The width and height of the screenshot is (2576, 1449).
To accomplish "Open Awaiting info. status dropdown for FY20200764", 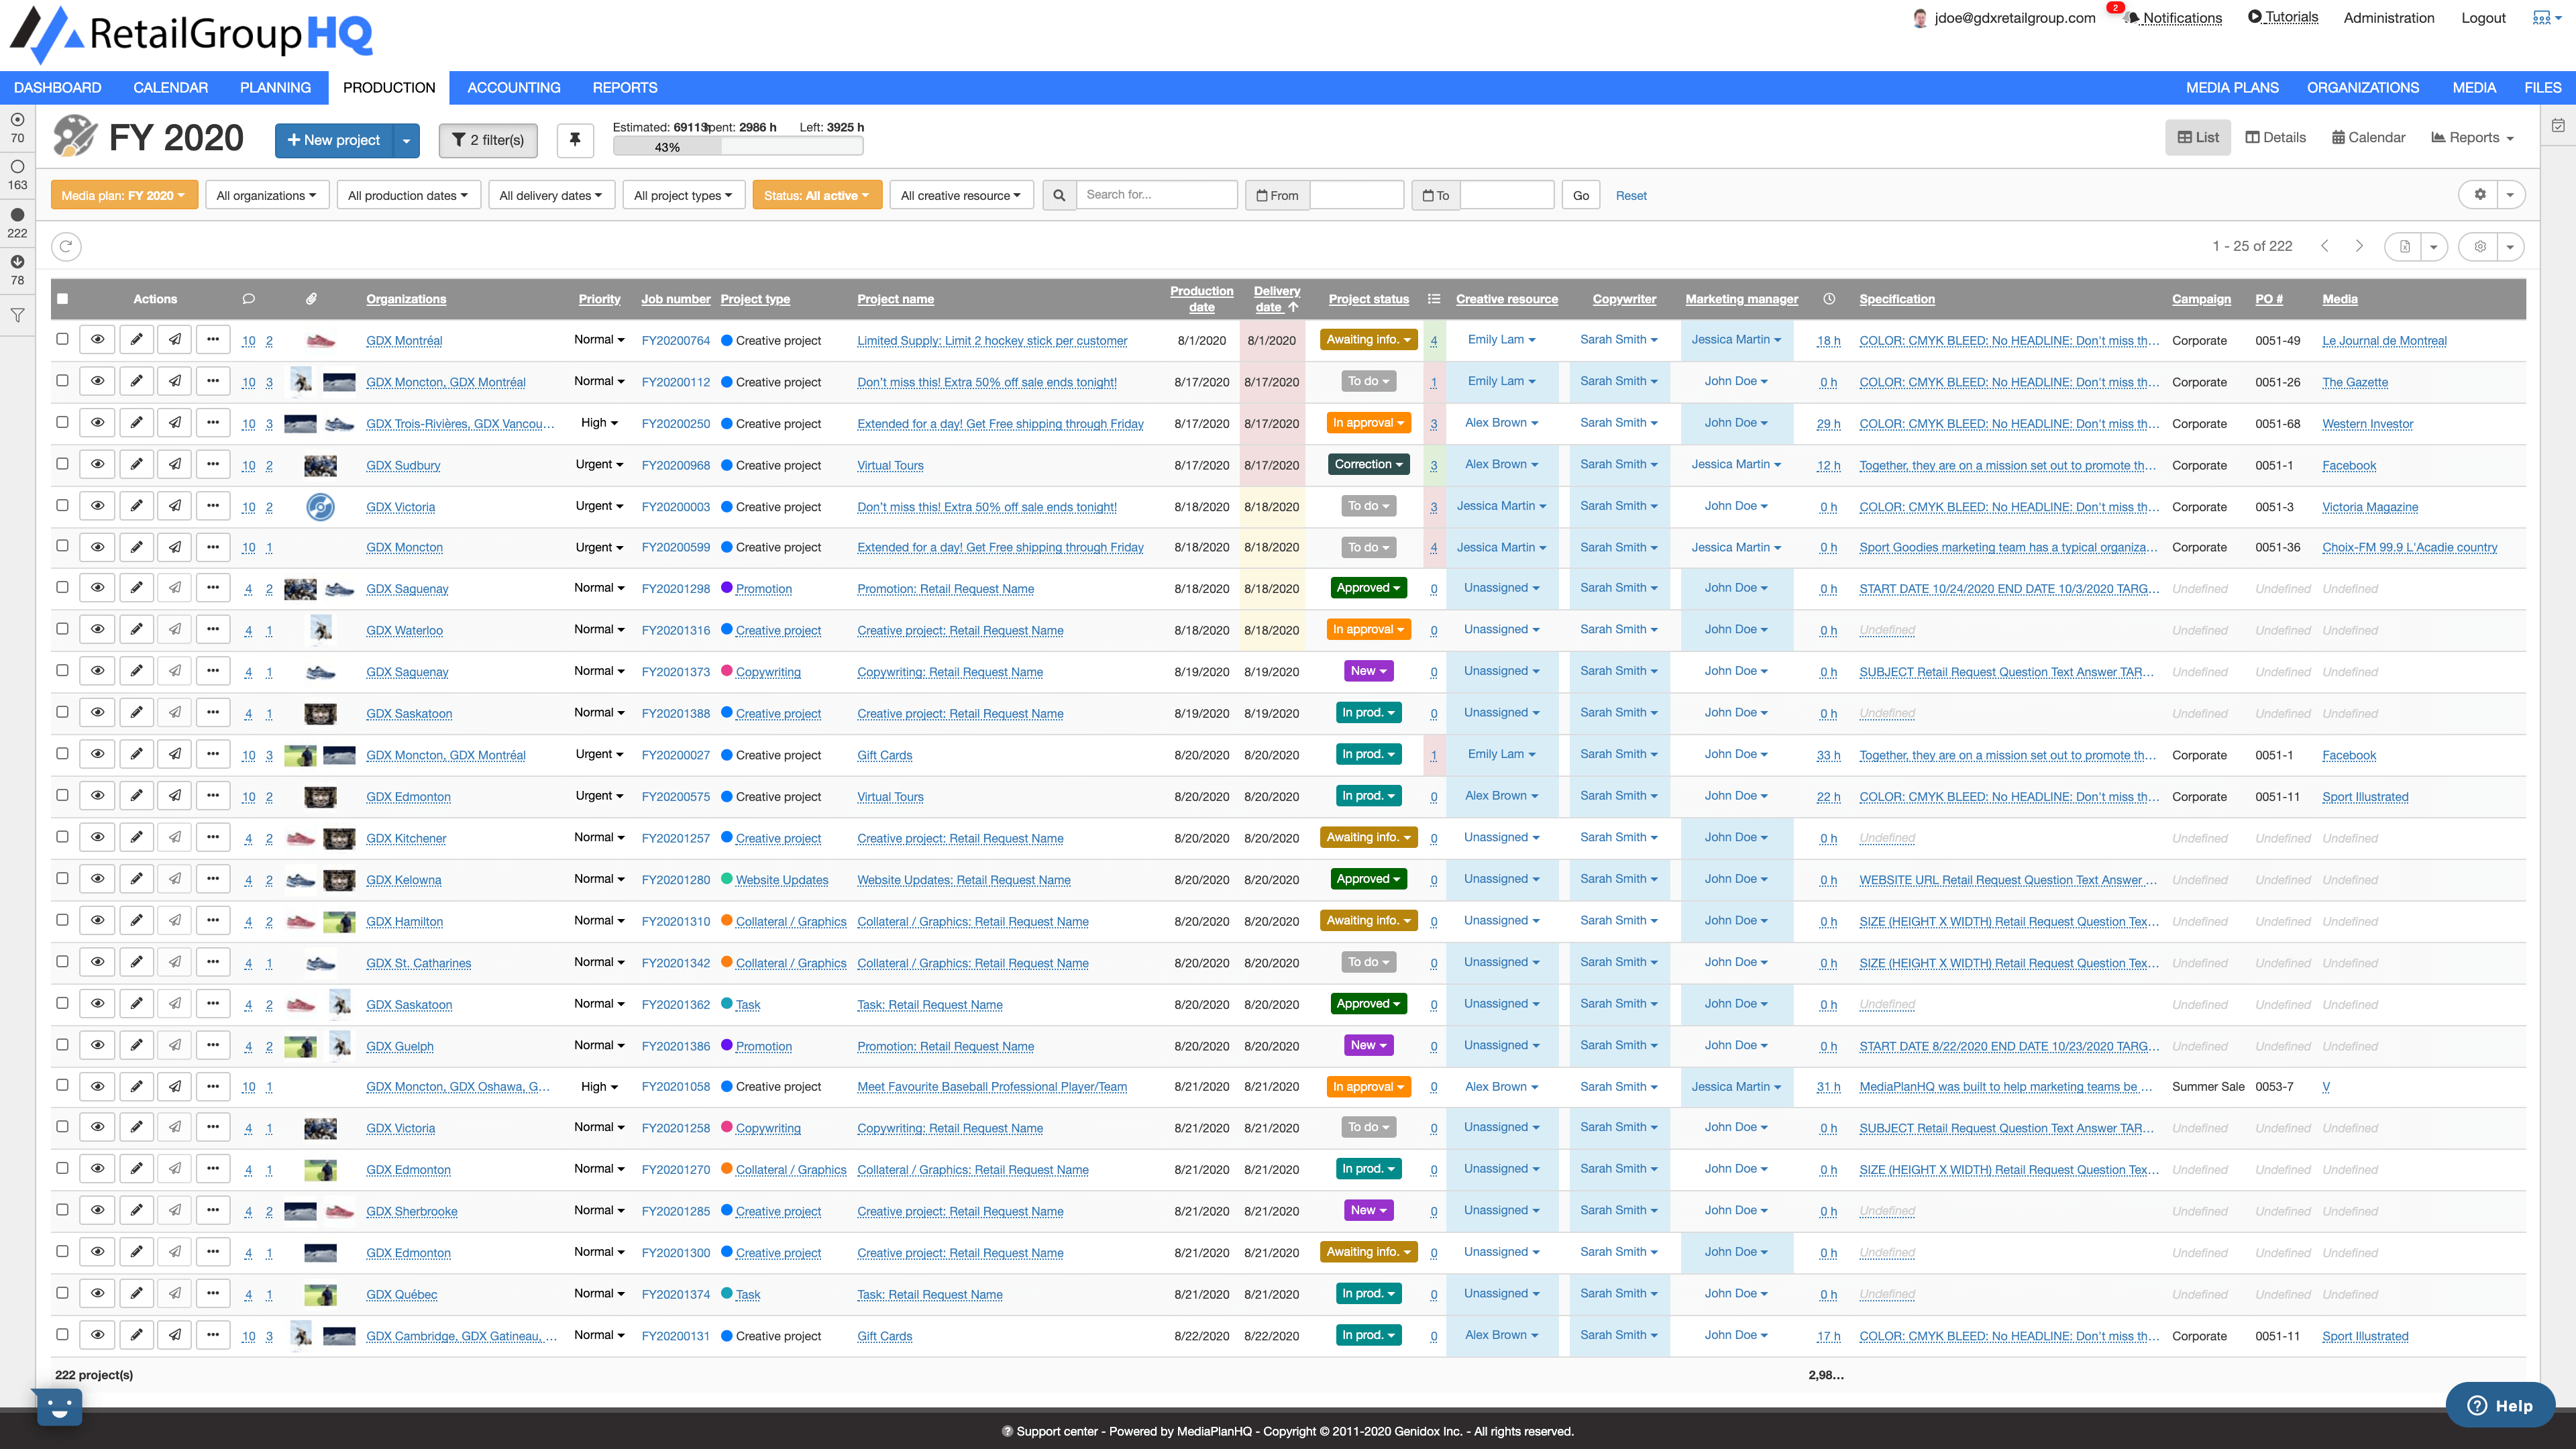I will [1368, 340].
